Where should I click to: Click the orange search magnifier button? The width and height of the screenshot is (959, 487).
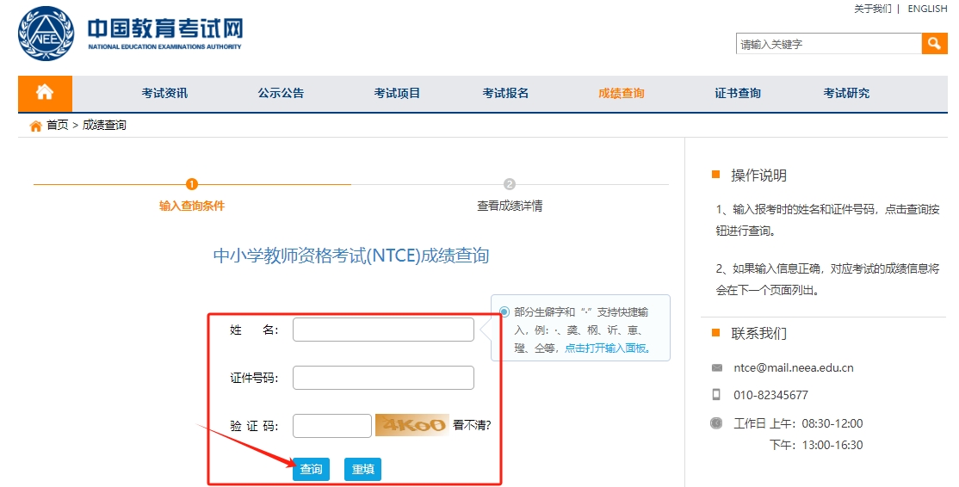pyautogui.click(x=934, y=44)
